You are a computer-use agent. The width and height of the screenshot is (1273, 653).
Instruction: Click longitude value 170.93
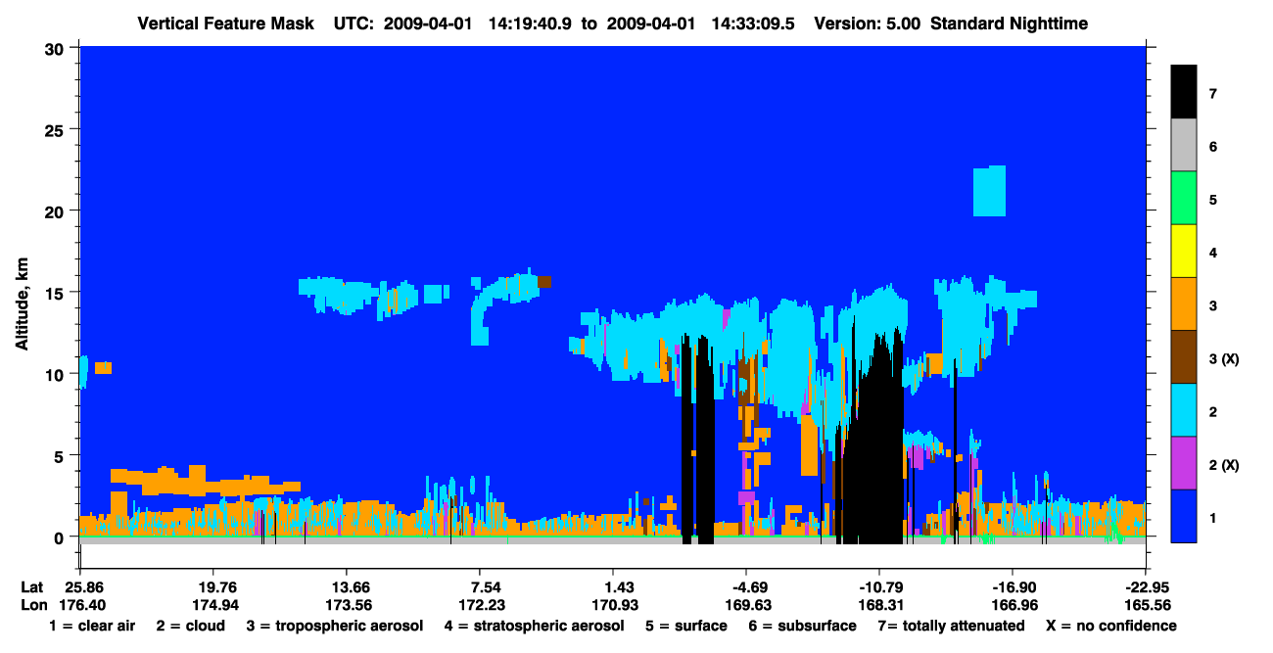(x=613, y=605)
